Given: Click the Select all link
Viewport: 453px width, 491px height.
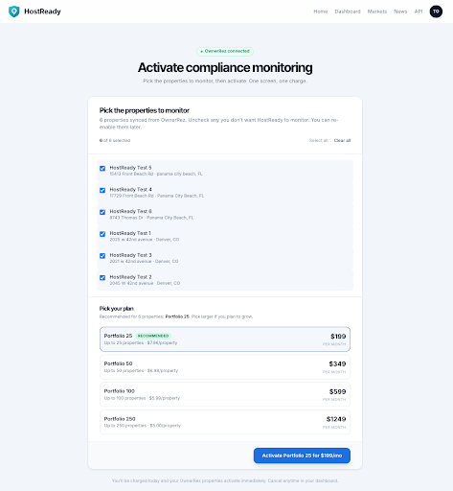Looking at the screenshot, I should pyautogui.click(x=319, y=140).
